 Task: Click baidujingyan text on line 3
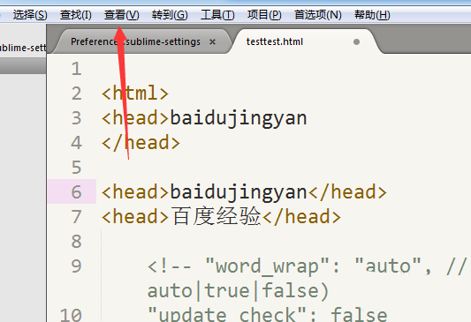coord(239,118)
